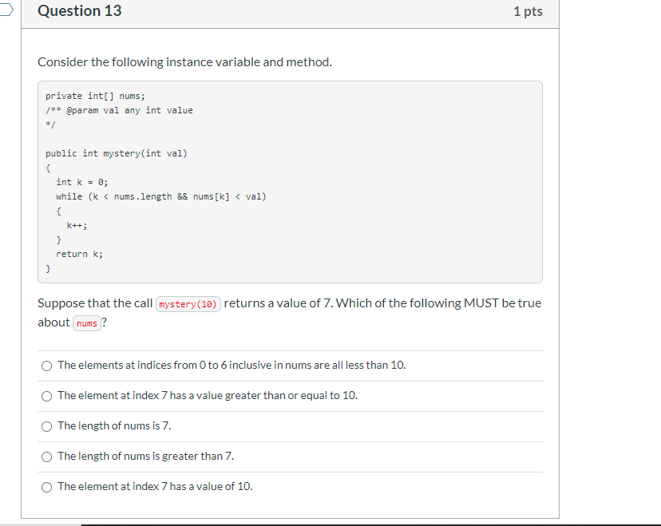Select radio for 'length of nums is greater than 7'

point(46,457)
